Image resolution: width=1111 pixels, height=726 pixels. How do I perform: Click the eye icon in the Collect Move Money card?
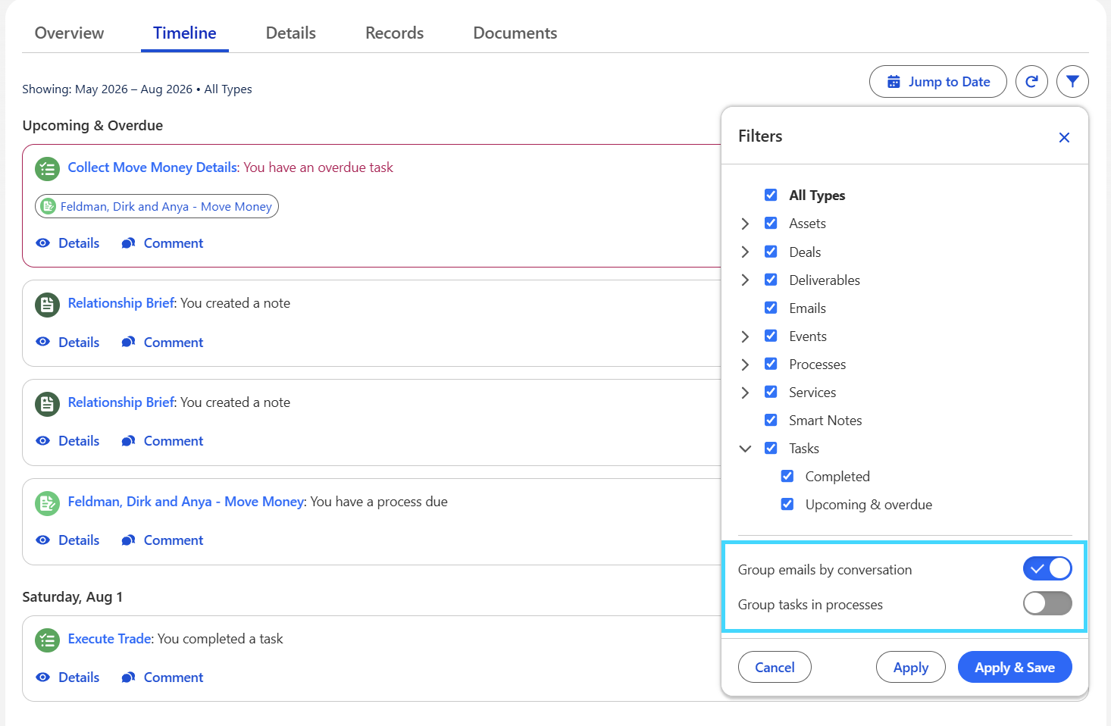(x=43, y=243)
